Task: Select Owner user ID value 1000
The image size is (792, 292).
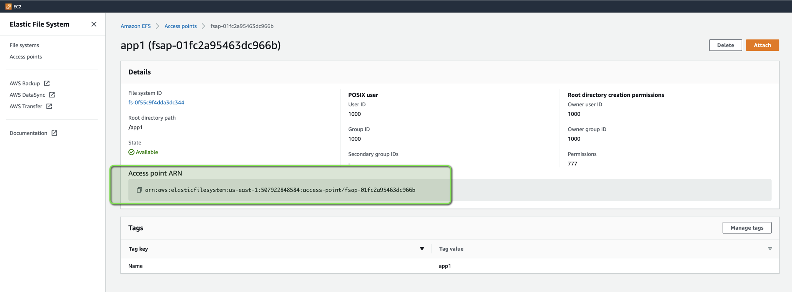Action: pos(574,114)
